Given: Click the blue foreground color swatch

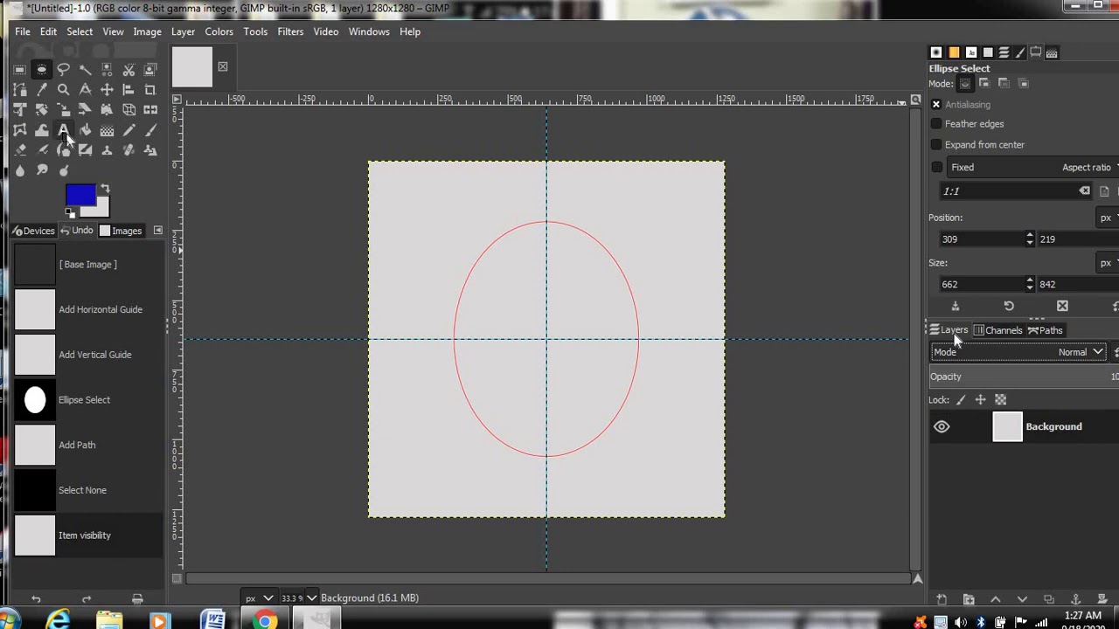Looking at the screenshot, I should click(x=80, y=195).
